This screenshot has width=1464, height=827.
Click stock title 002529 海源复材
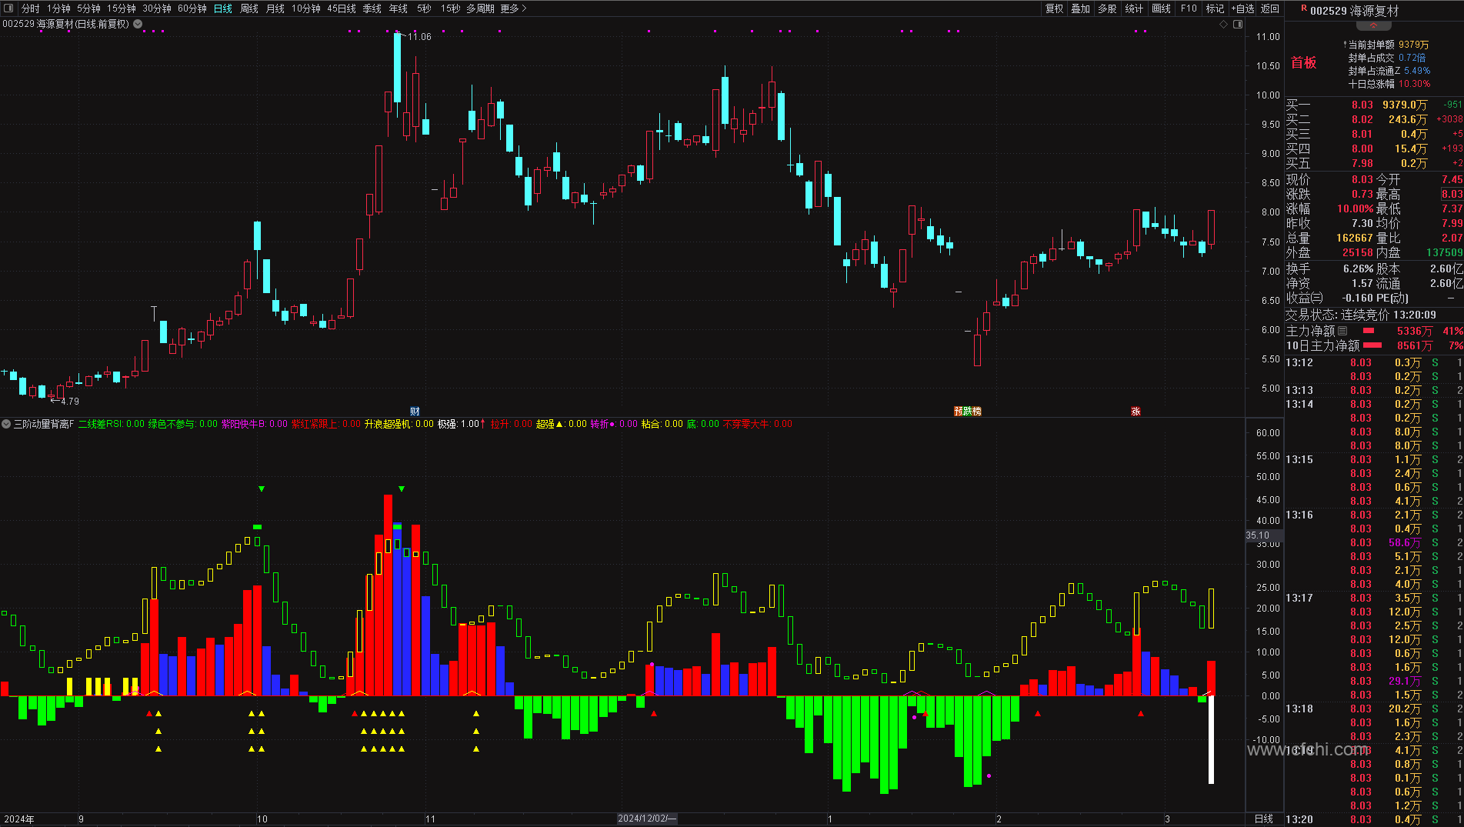(x=1354, y=11)
